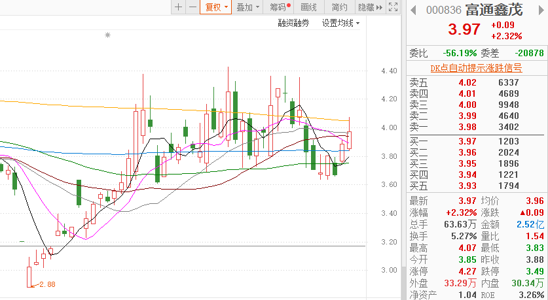Select 卖一 price 3.98
The image size is (548, 300).
pos(467,127)
